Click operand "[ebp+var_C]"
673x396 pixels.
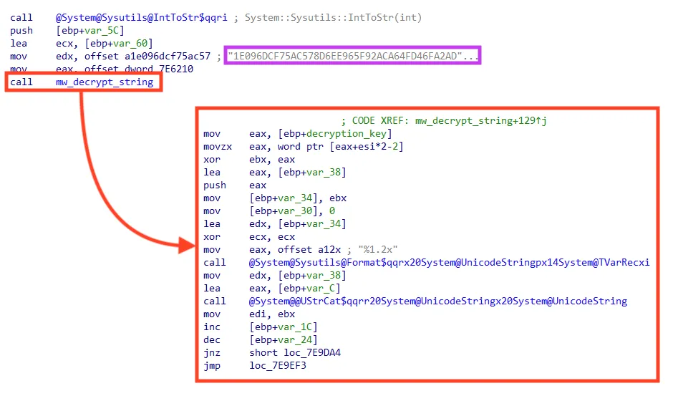click(x=309, y=288)
